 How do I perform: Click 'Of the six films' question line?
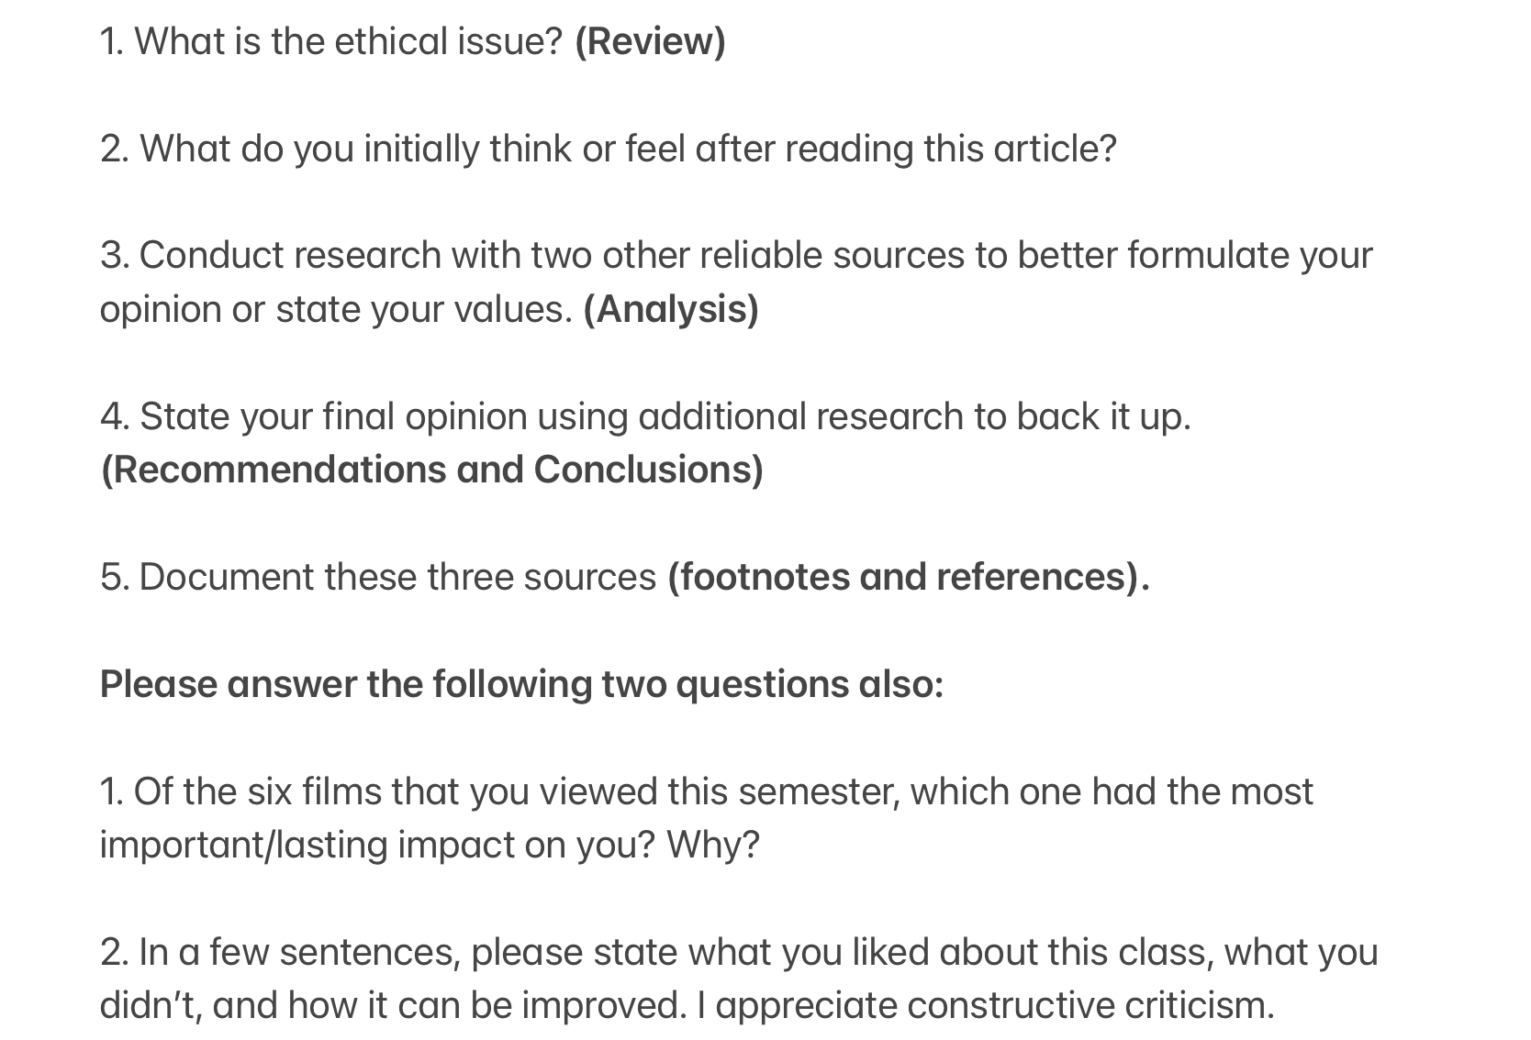pos(705,791)
